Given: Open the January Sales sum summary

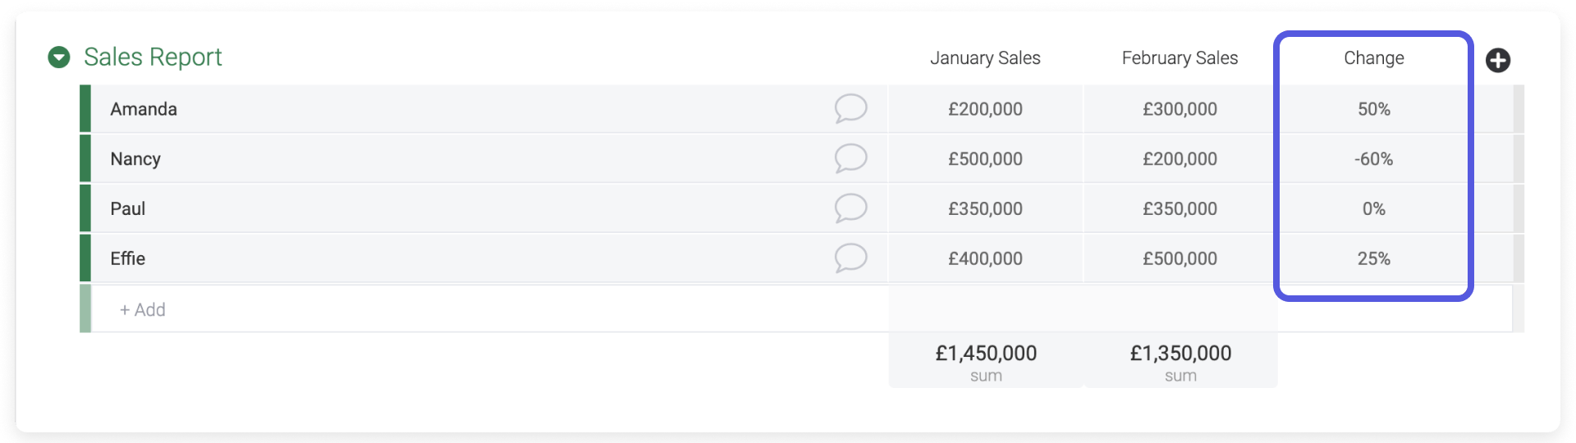Looking at the screenshot, I should tap(986, 361).
